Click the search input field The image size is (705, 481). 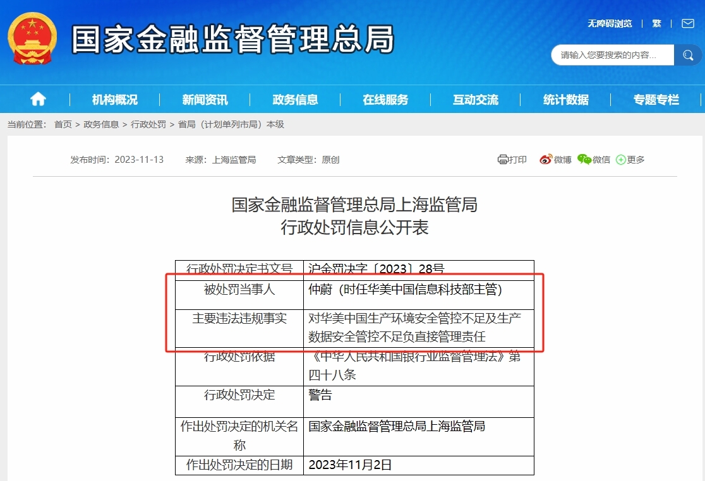pos(612,55)
